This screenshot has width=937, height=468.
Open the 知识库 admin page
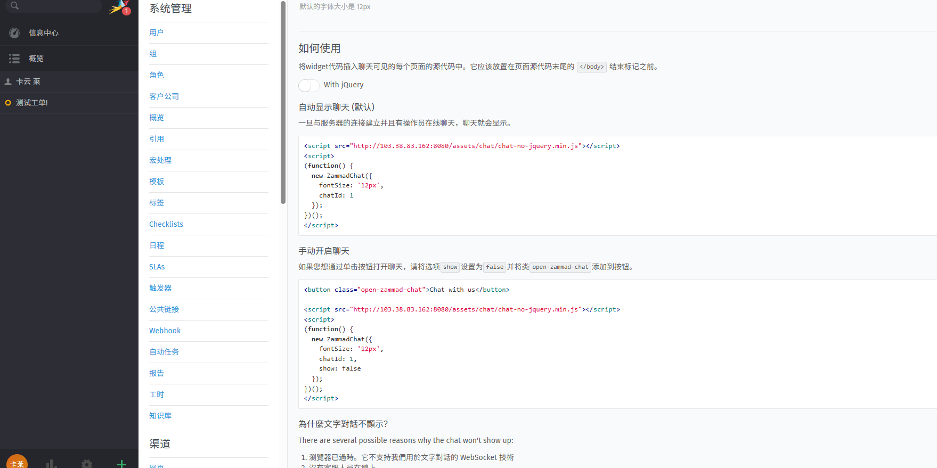(x=160, y=416)
